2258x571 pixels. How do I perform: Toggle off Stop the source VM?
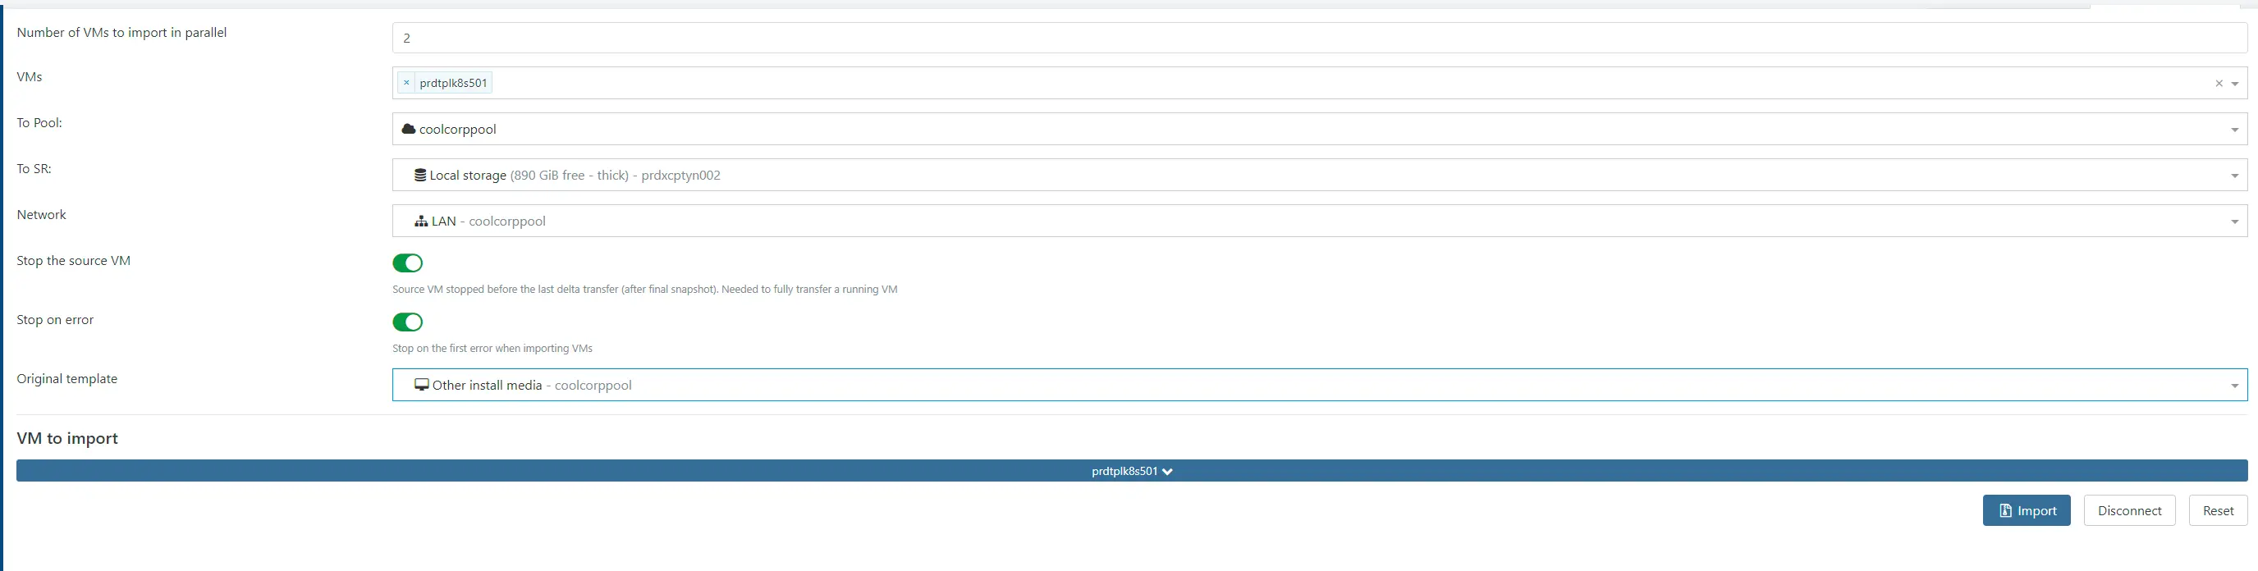(408, 263)
